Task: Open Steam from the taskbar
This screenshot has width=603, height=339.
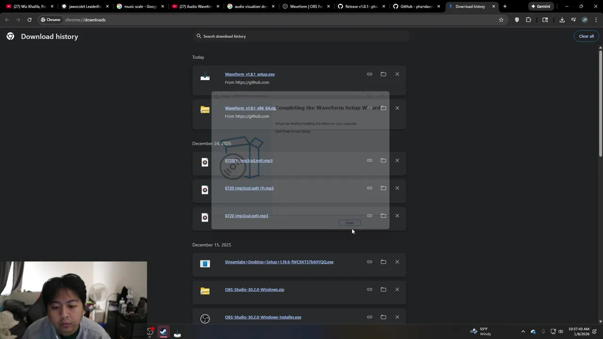Action: click(x=163, y=332)
